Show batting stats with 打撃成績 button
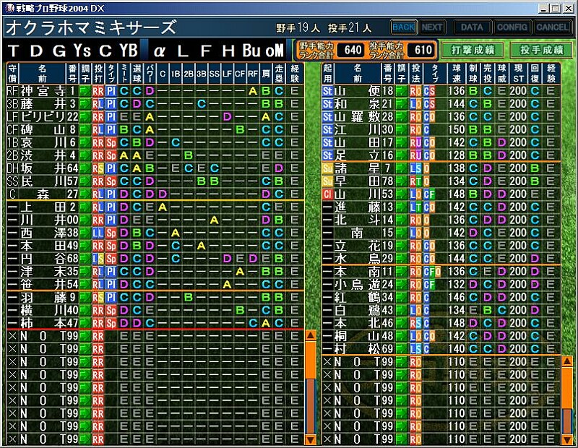578x448 pixels. [x=473, y=50]
